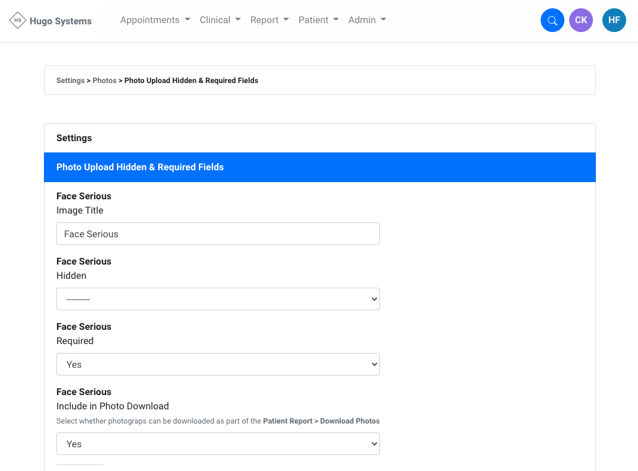638x471 pixels.
Task: Open the Admin menu
Action: pyautogui.click(x=367, y=20)
